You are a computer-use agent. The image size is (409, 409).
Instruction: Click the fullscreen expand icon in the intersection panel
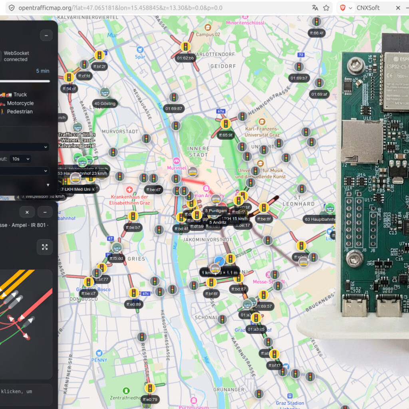(45, 247)
